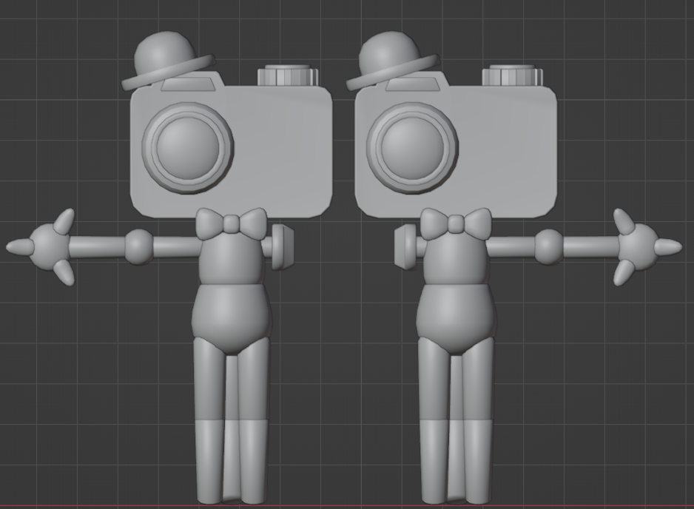694x509 pixels.
Task: Click the left camera head's lens
Action: pyautogui.click(x=188, y=148)
